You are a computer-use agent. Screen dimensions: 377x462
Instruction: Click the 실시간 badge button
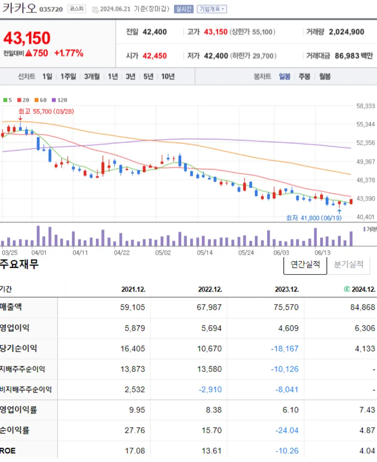click(x=183, y=9)
